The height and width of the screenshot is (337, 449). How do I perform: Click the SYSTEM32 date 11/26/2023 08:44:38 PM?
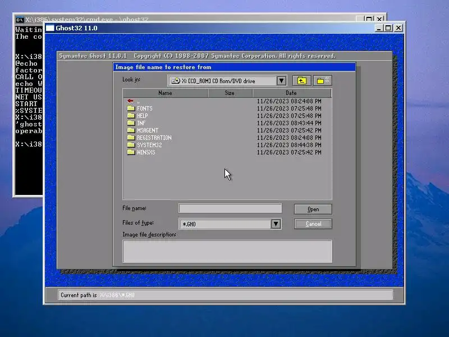pos(289,145)
